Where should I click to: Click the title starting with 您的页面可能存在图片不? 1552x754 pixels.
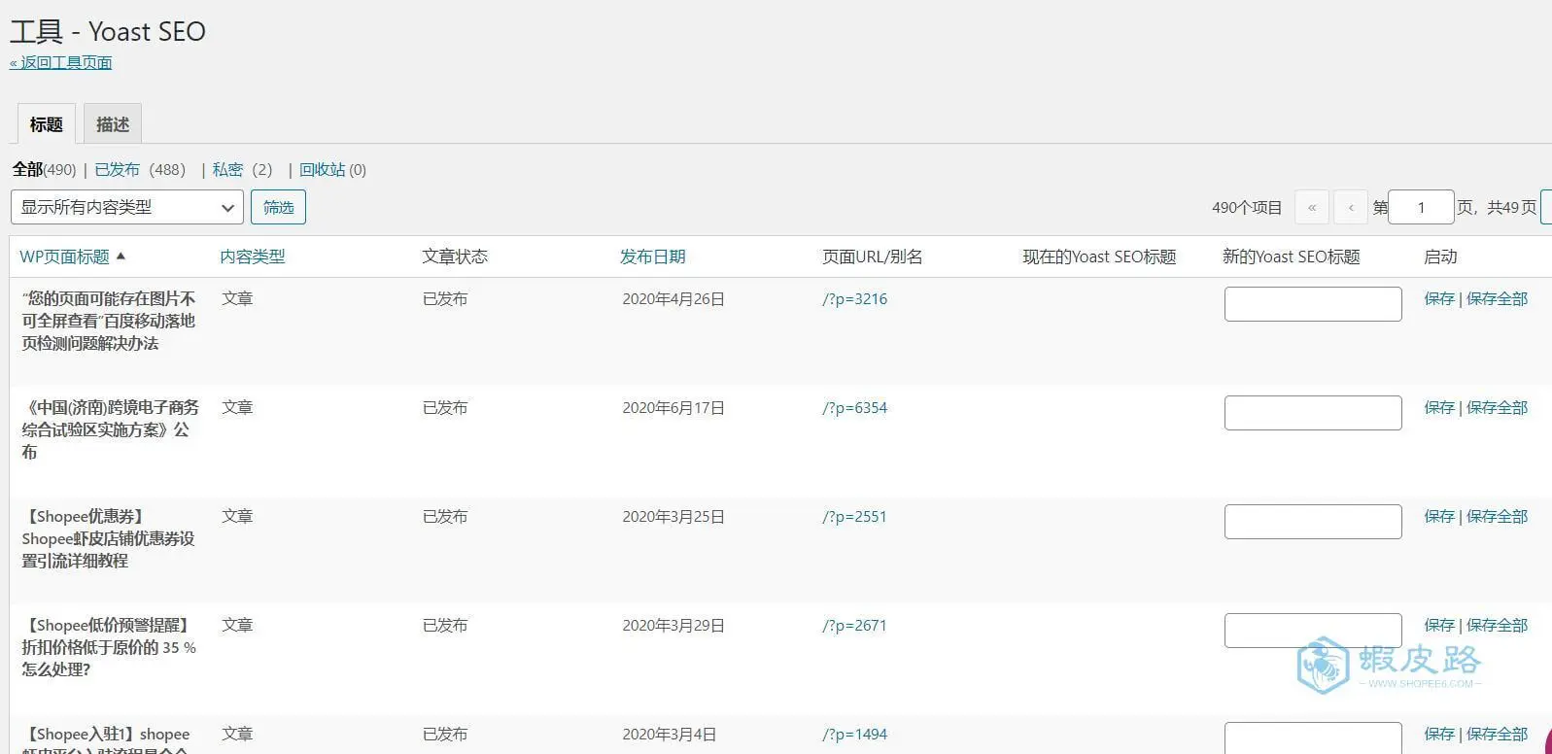click(x=109, y=321)
